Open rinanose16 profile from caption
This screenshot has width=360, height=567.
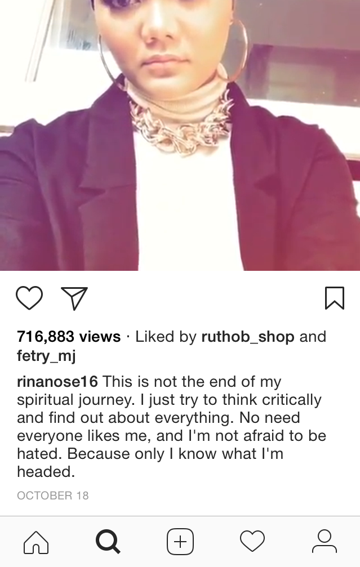(57, 382)
